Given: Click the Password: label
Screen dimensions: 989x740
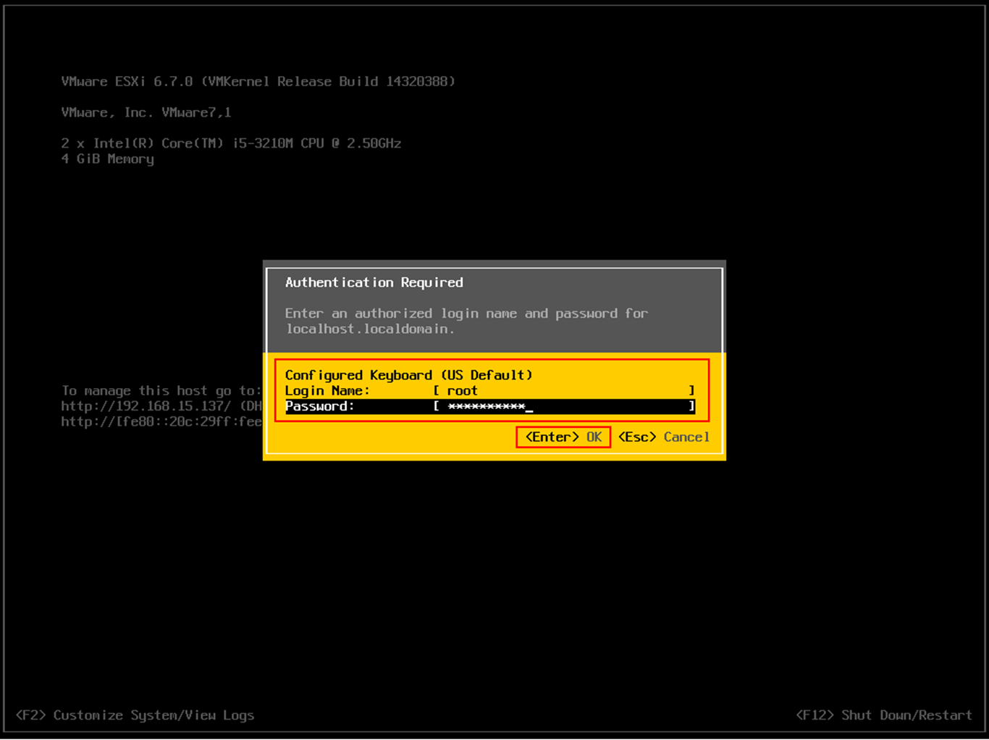Looking at the screenshot, I should coord(319,406).
